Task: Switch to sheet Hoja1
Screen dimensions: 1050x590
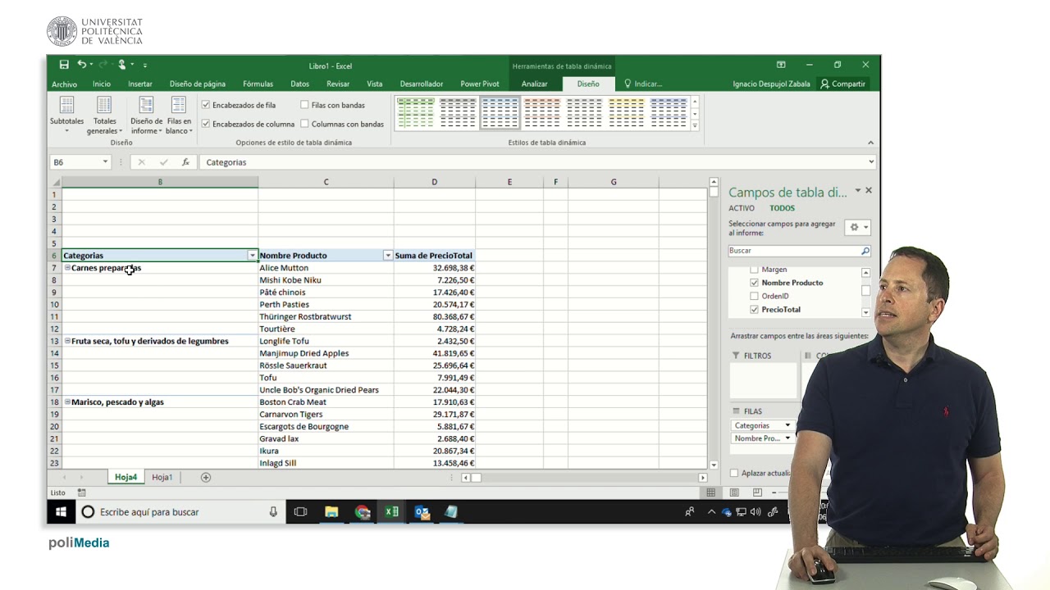Action: tap(162, 477)
